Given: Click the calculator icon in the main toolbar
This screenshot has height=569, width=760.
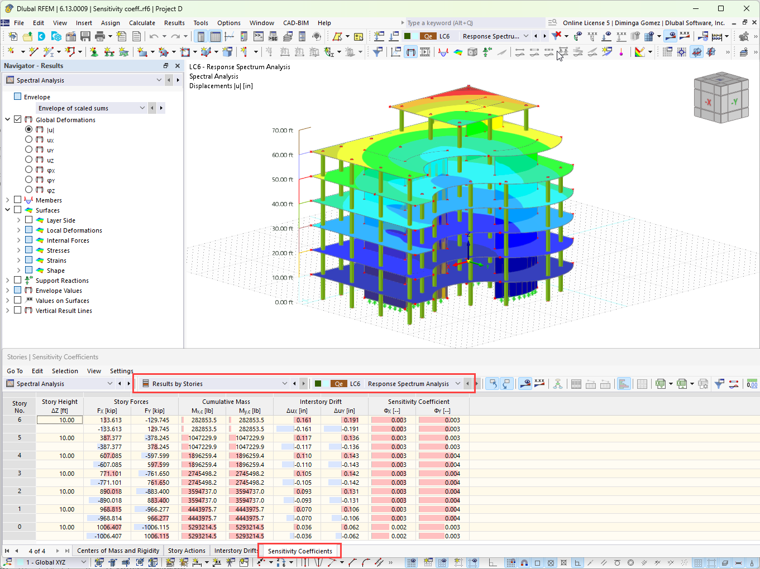Looking at the screenshot, I should click(x=716, y=36).
